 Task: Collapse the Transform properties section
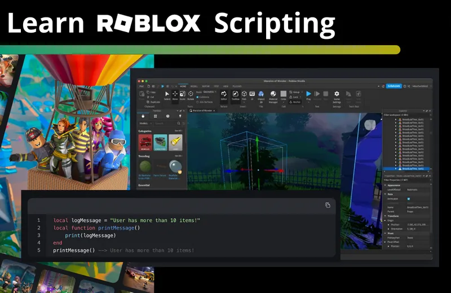click(385, 216)
